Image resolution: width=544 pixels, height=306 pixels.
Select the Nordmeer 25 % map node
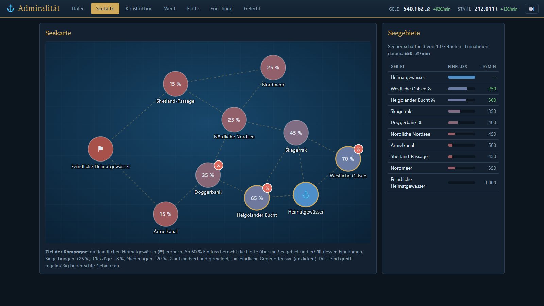pyautogui.click(x=273, y=67)
